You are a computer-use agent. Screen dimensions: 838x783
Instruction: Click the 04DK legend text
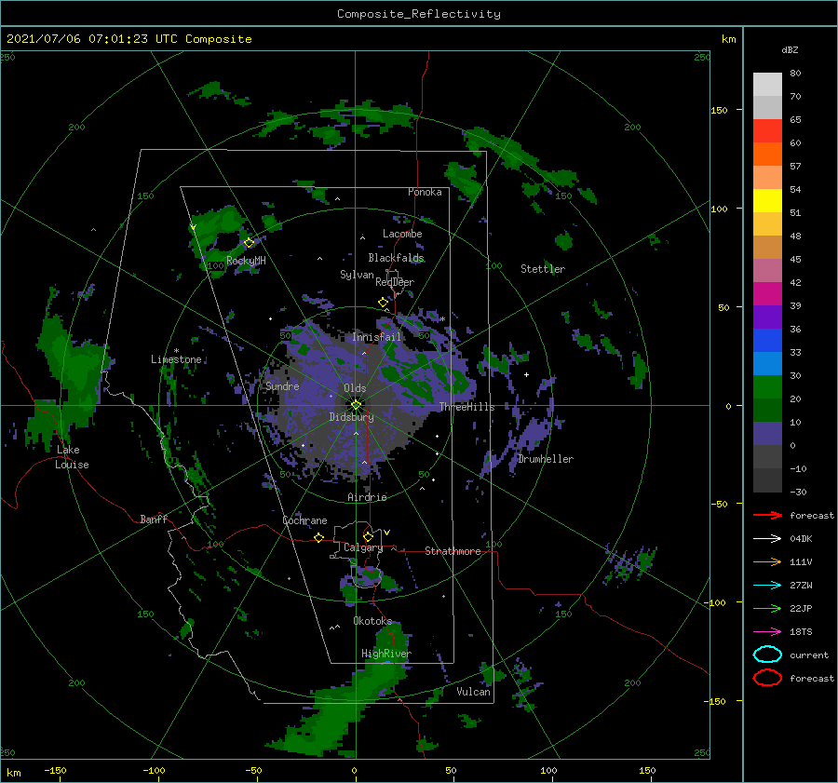click(x=801, y=538)
